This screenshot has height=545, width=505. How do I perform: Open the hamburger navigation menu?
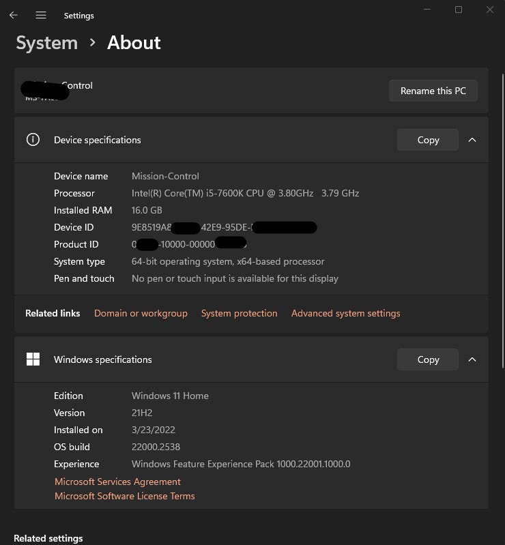coord(41,15)
